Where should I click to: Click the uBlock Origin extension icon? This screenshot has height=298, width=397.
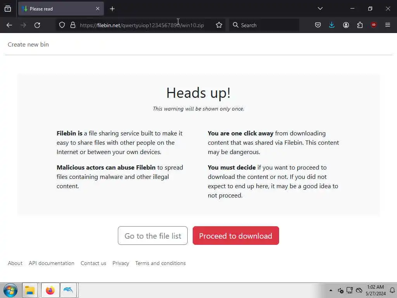point(373,25)
